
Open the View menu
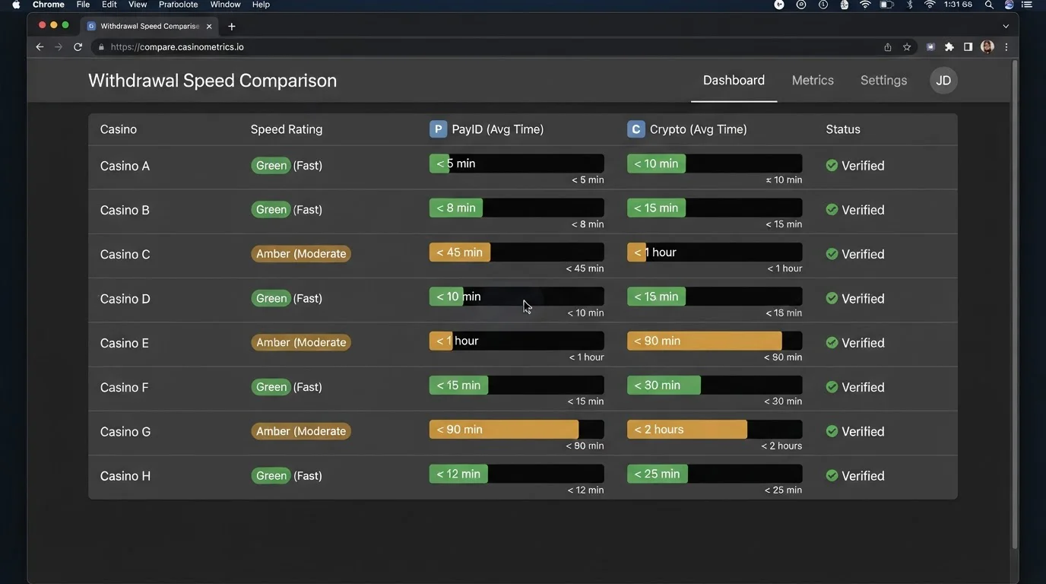pos(138,5)
